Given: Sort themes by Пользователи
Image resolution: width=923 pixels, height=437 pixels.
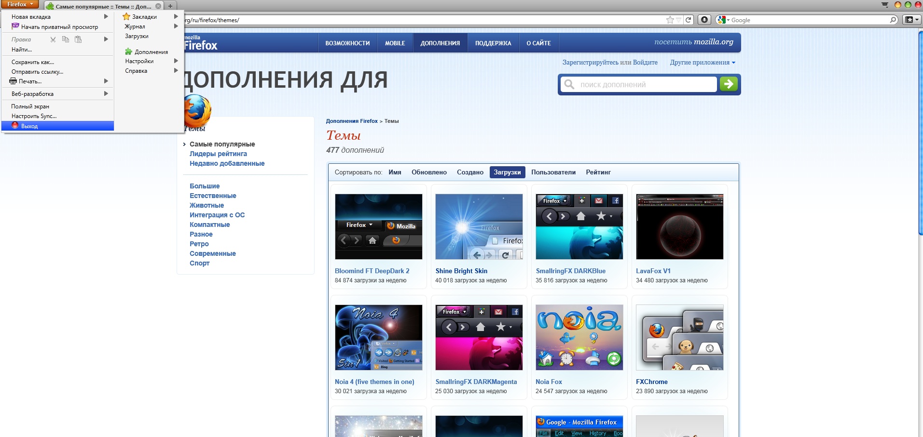Looking at the screenshot, I should coord(553,172).
